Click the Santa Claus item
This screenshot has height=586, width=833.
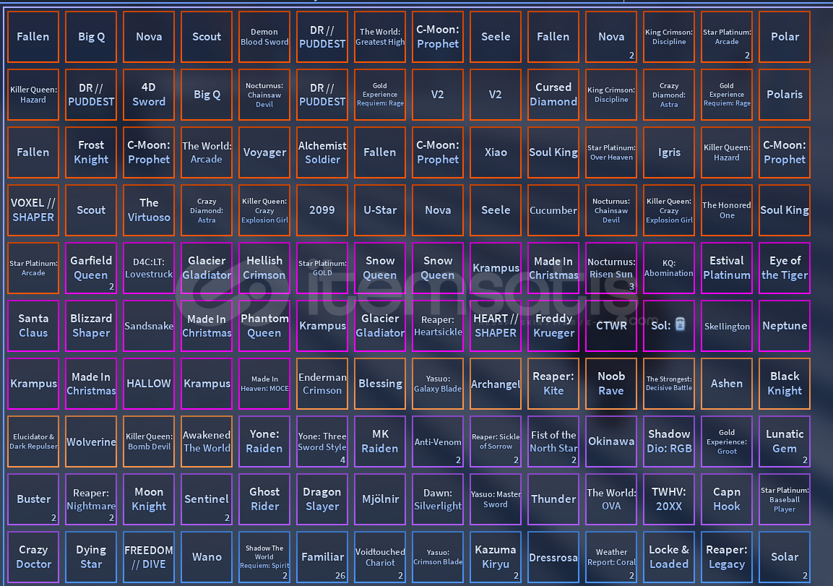pyautogui.click(x=33, y=326)
